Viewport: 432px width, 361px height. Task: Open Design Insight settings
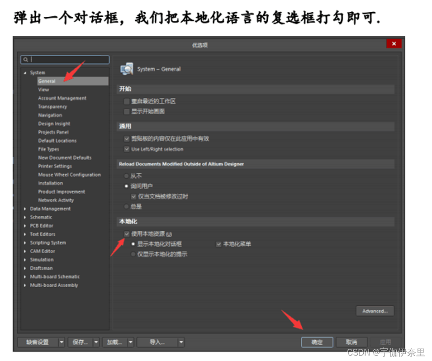[54, 124]
